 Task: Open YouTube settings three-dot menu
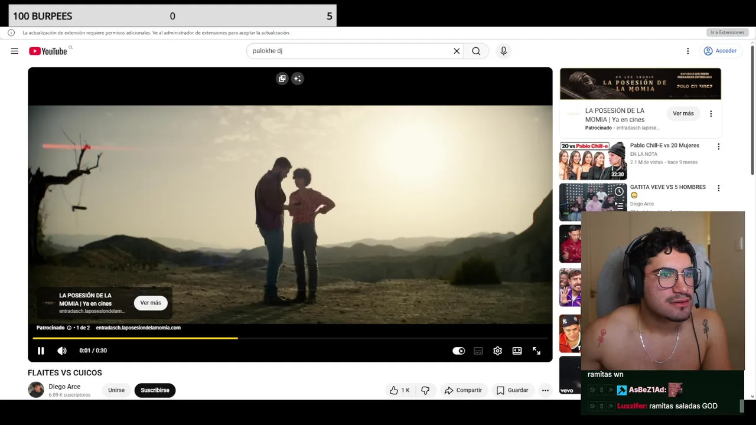click(x=687, y=51)
